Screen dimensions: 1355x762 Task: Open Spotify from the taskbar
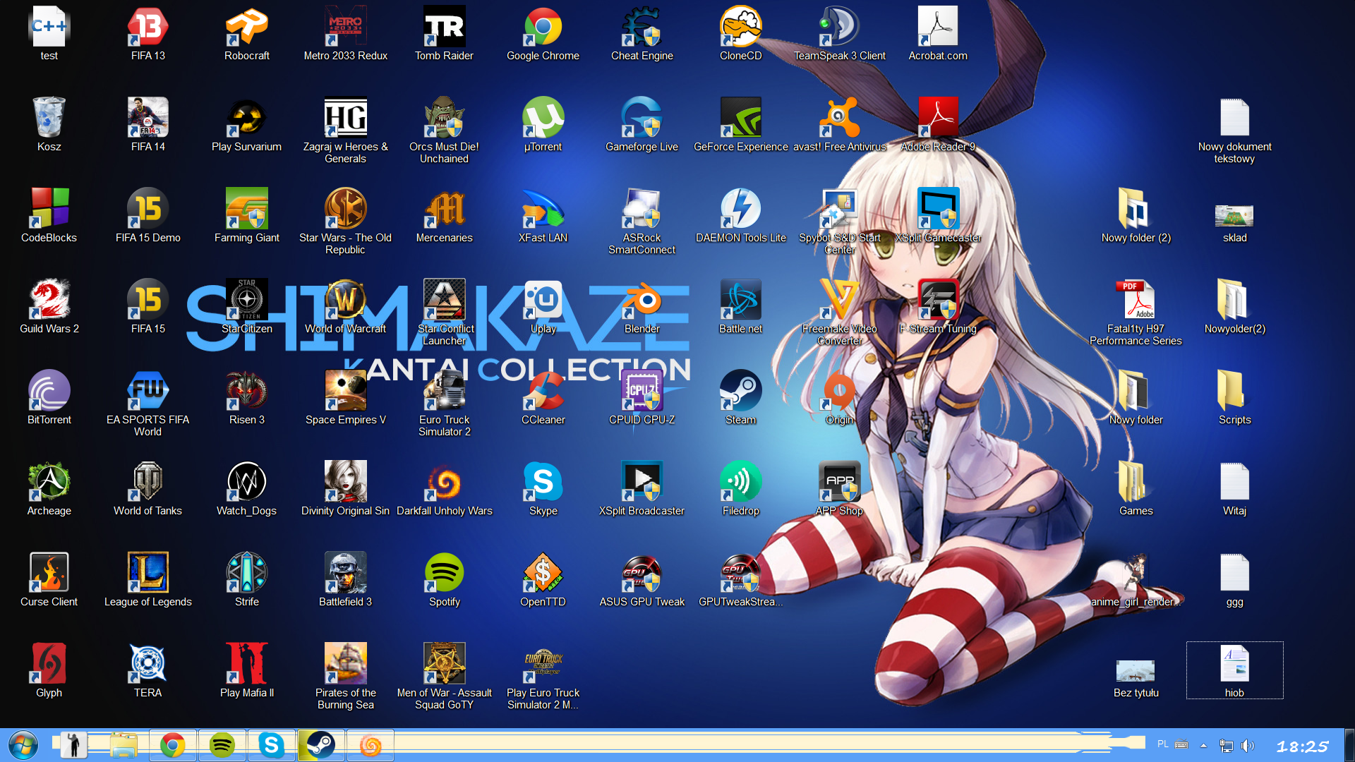pos(222,745)
